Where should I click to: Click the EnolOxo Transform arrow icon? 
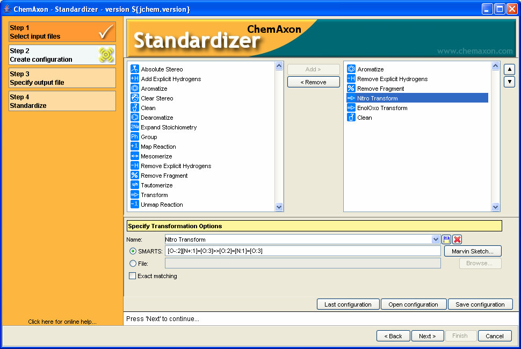tap(351, 107)
